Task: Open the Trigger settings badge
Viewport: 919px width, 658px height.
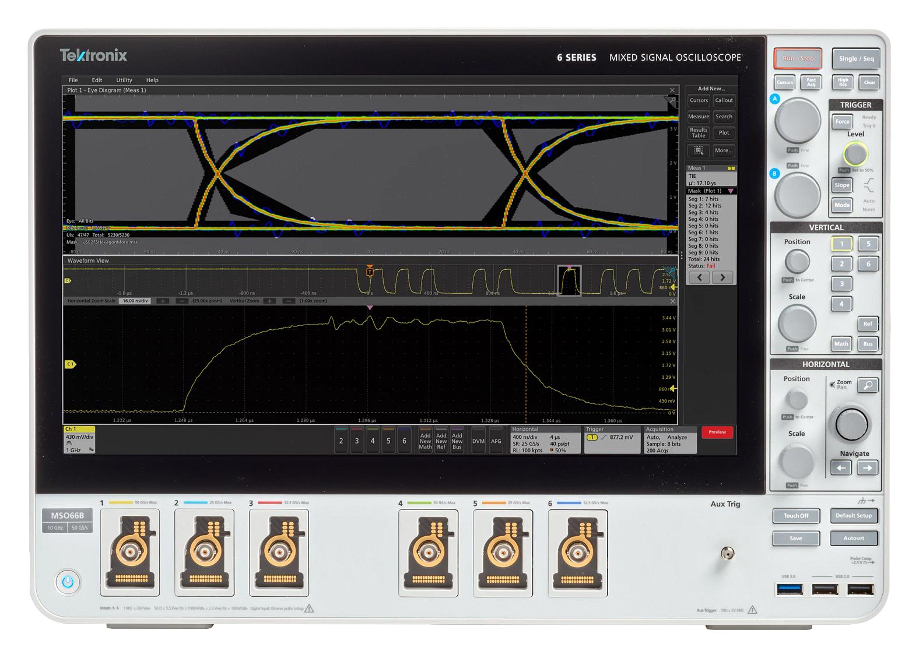Action: coord(613,440)
